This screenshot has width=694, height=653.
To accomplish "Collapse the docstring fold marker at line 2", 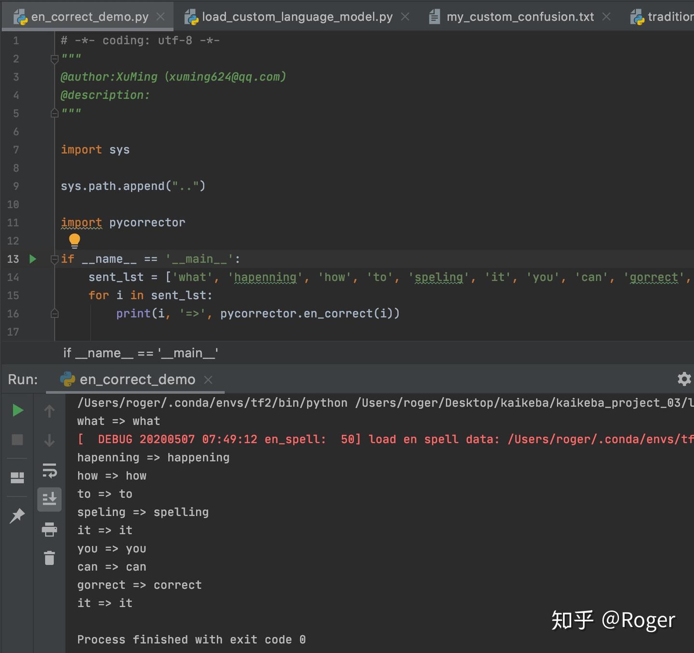I will point(54,59).
